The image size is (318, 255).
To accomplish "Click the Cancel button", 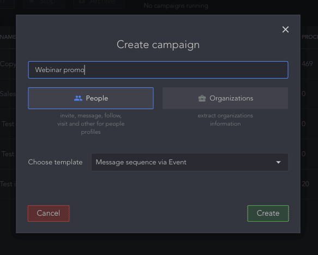I will tap(49, 214).
